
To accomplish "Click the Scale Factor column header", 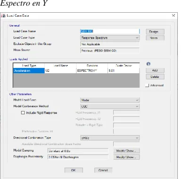I will [124, 66].
